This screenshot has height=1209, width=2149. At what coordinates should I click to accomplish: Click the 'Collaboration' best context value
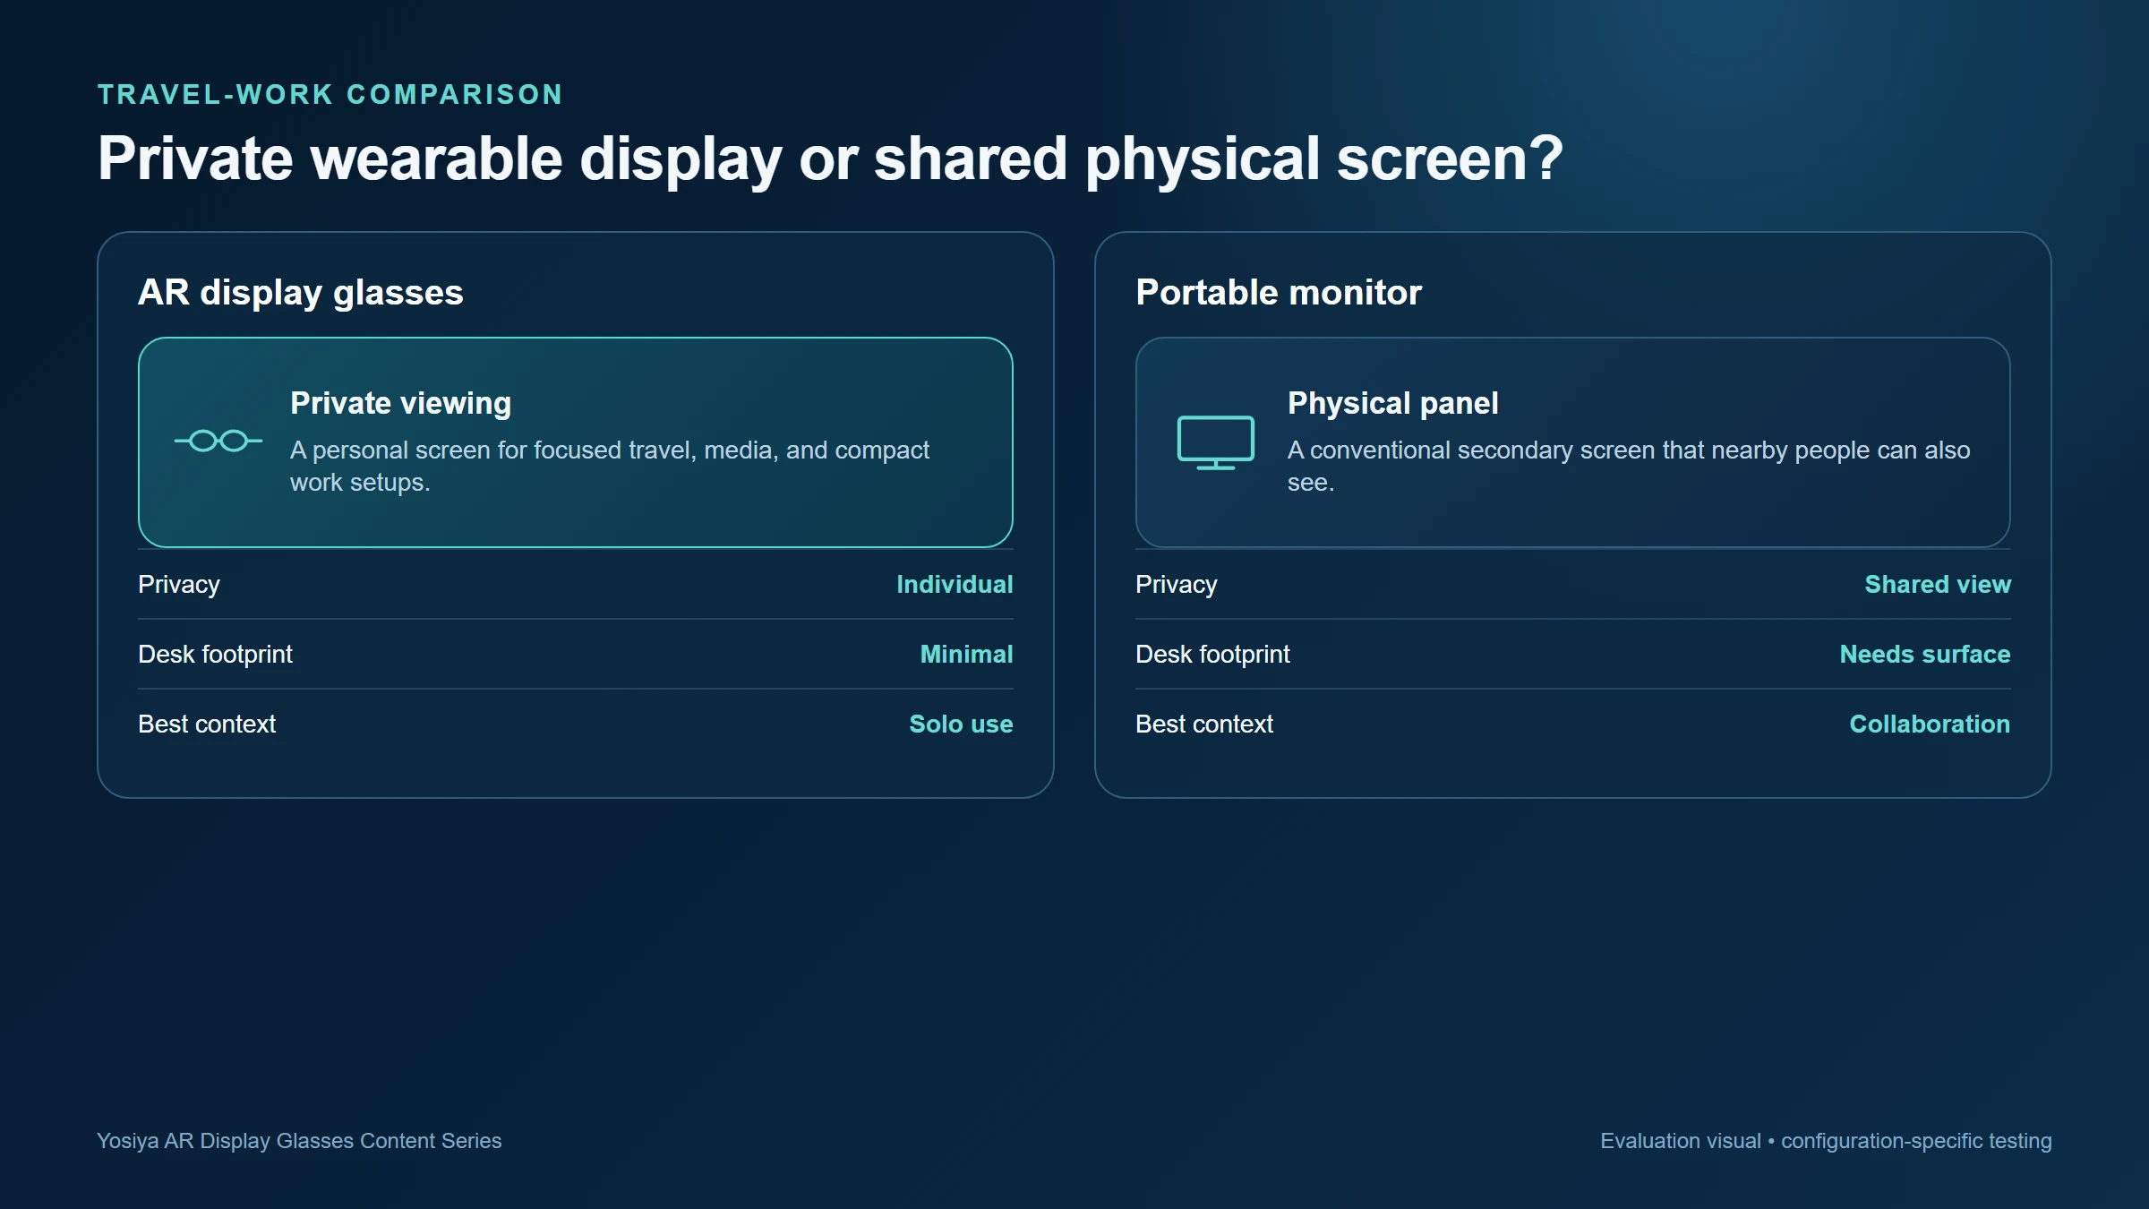1930,724
